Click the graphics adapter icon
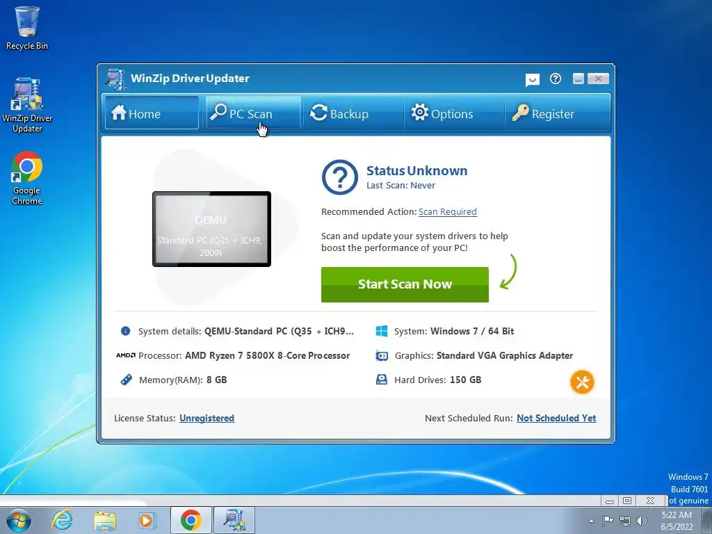Image resolution: width=712 pixels, height=534 pixels. click(x=382, y=355)
